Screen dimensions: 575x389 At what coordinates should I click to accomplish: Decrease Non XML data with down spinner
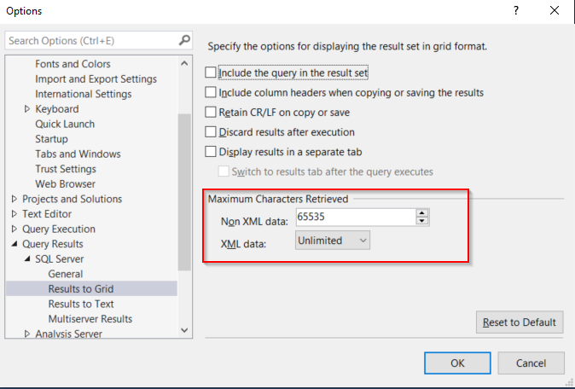coord(422,221)
